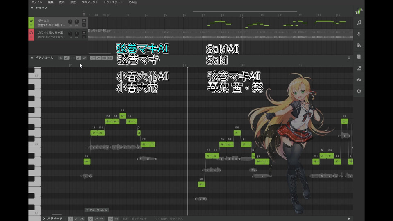Open the 修正 menu

coord(73,2)
